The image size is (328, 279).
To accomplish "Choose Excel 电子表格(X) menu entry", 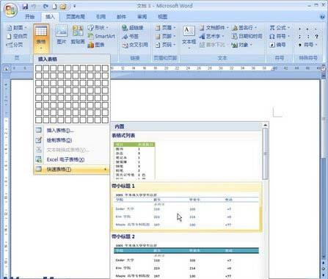I will pyautogui.click(x=71, y=159).
